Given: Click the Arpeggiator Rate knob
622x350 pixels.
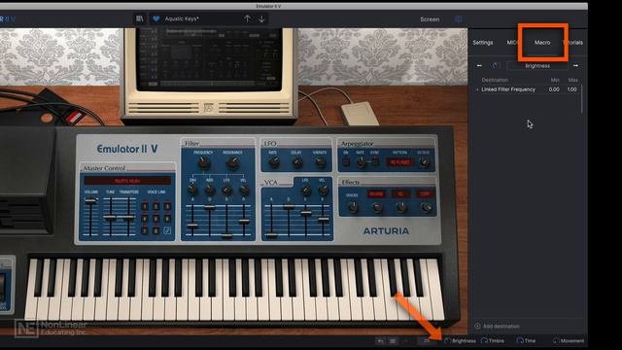Looking at the screenshot, I should click(x=361, y=162).
